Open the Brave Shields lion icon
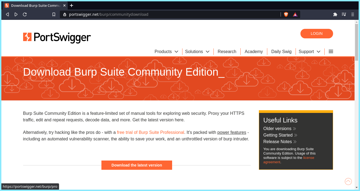 coord(286,14)
